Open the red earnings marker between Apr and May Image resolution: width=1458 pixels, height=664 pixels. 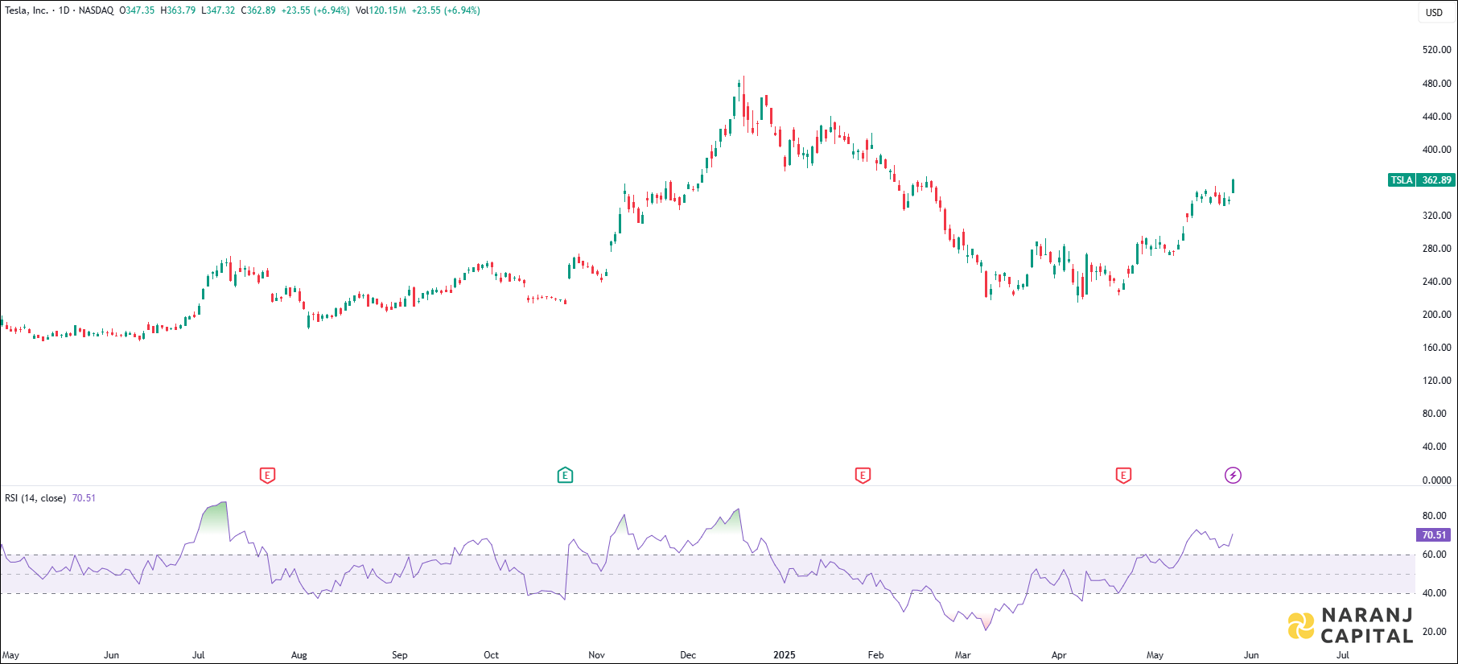1123,475
